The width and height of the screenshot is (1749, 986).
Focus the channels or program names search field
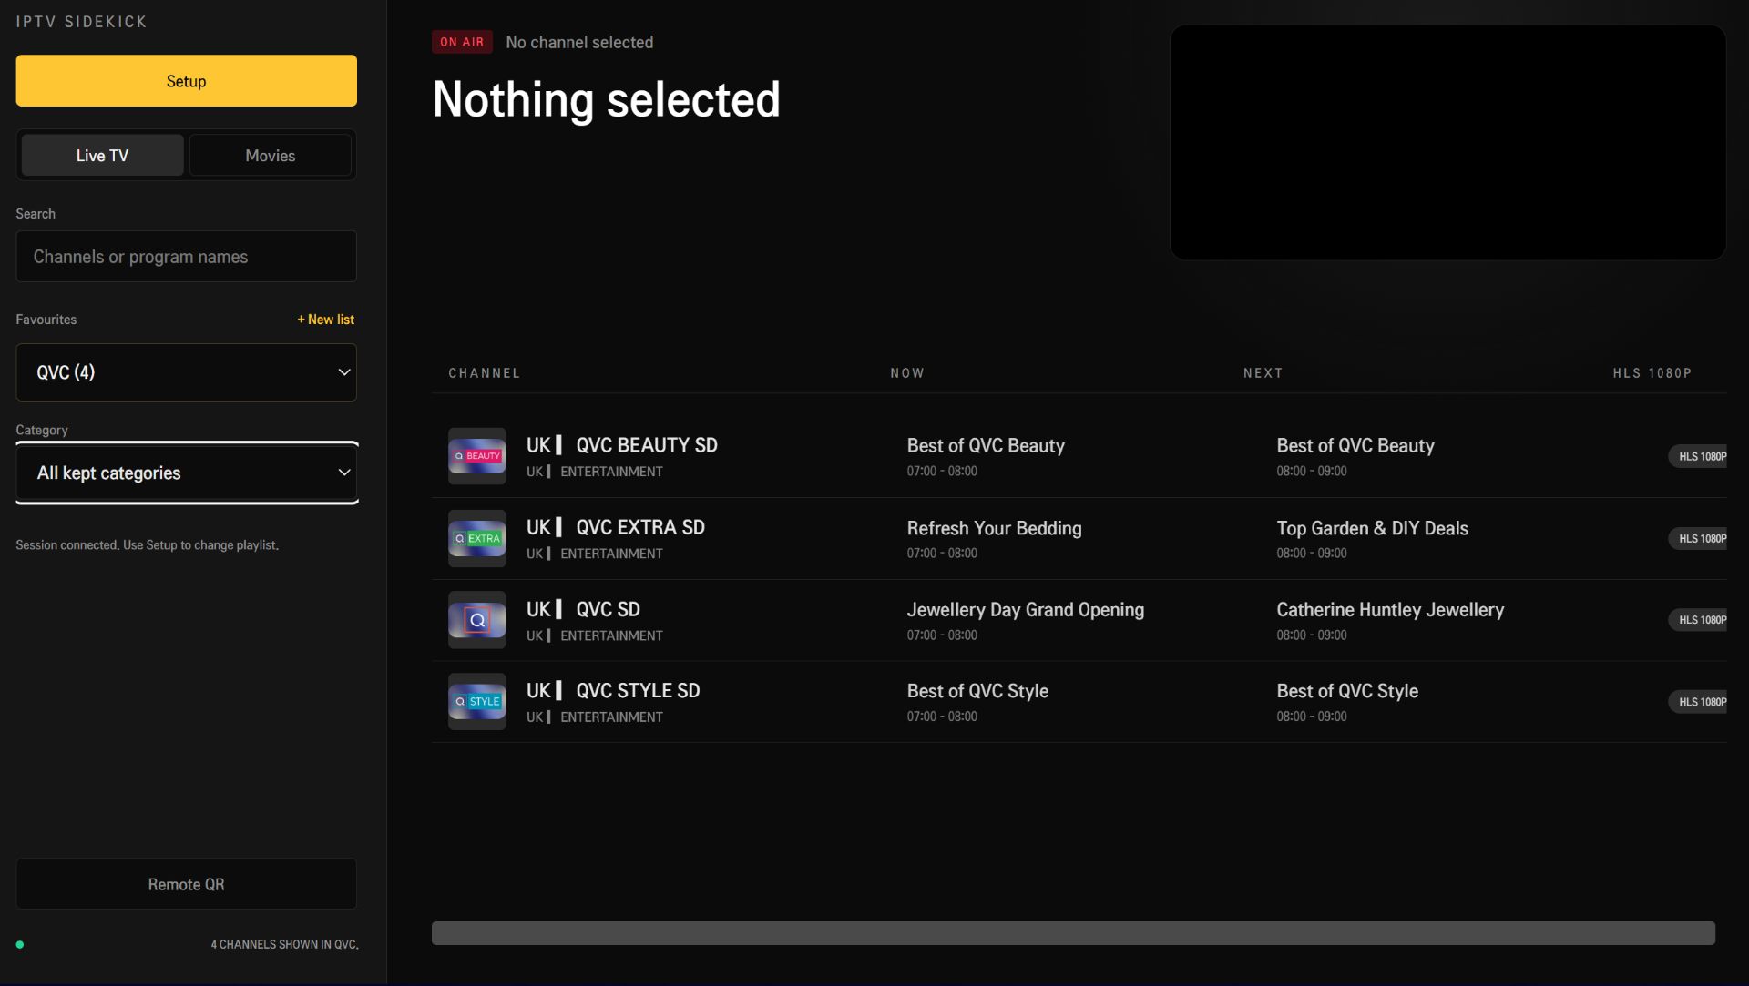coord(186,257)
